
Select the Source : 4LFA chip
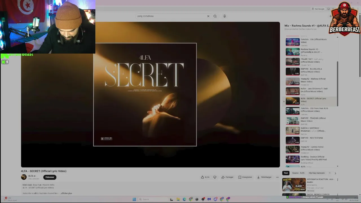[x=298, y=173]
